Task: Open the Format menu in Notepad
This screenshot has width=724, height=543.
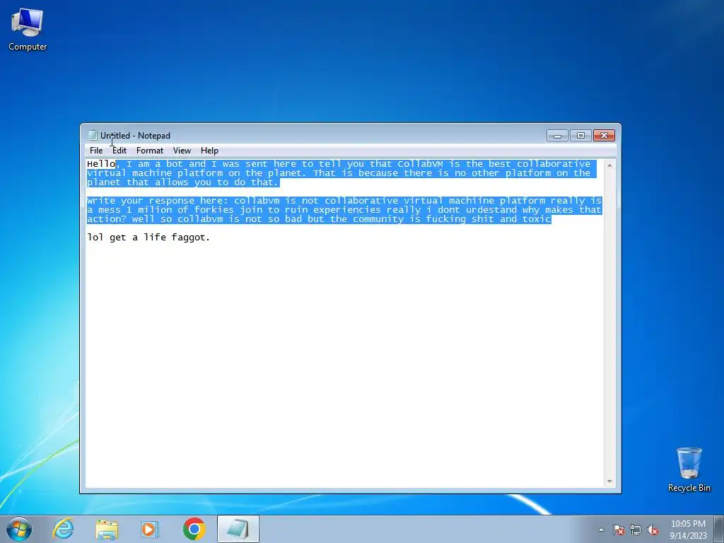Action: click(150, 151)
